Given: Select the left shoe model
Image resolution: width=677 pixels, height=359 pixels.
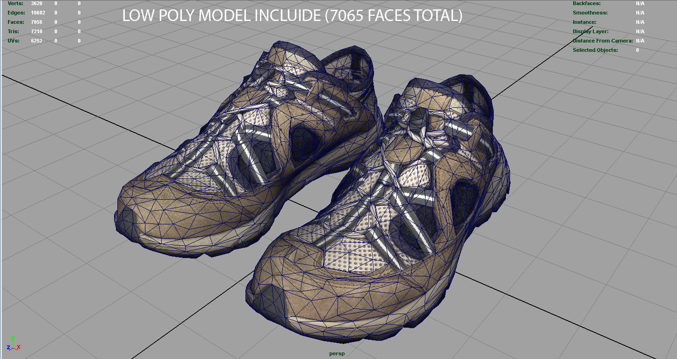Looking at the screenshot, I should (250, 149).
